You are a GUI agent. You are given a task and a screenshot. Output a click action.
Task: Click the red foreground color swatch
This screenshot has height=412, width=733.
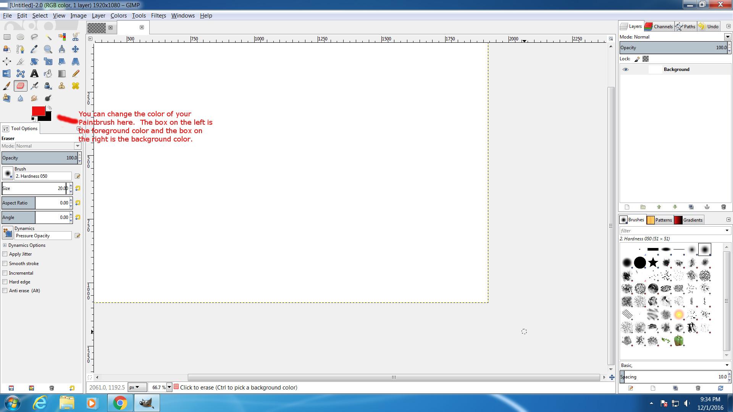coord(38,111)
